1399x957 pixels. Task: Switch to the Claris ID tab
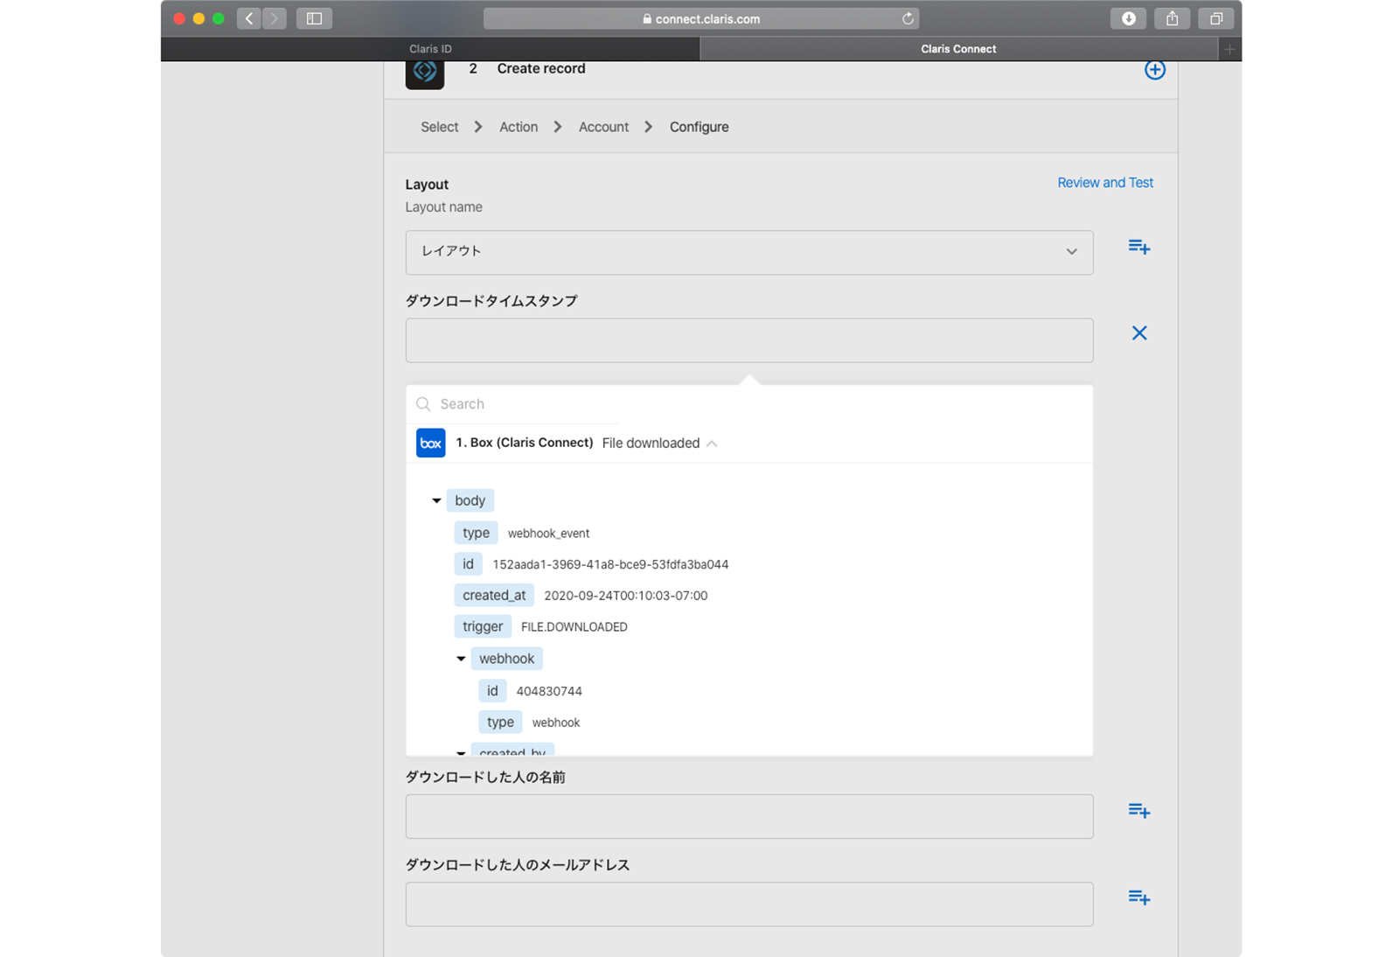pos(430,49)
